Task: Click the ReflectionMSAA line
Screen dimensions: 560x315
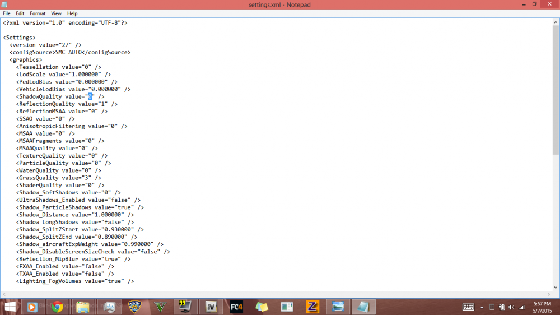Action: [62, 111]
